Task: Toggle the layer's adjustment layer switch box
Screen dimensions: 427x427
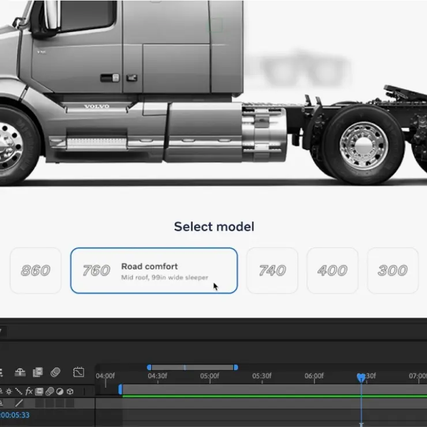Action: point(59,403)
